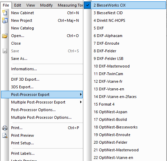Select the 5 DXF post-processor

click(125, 28)
